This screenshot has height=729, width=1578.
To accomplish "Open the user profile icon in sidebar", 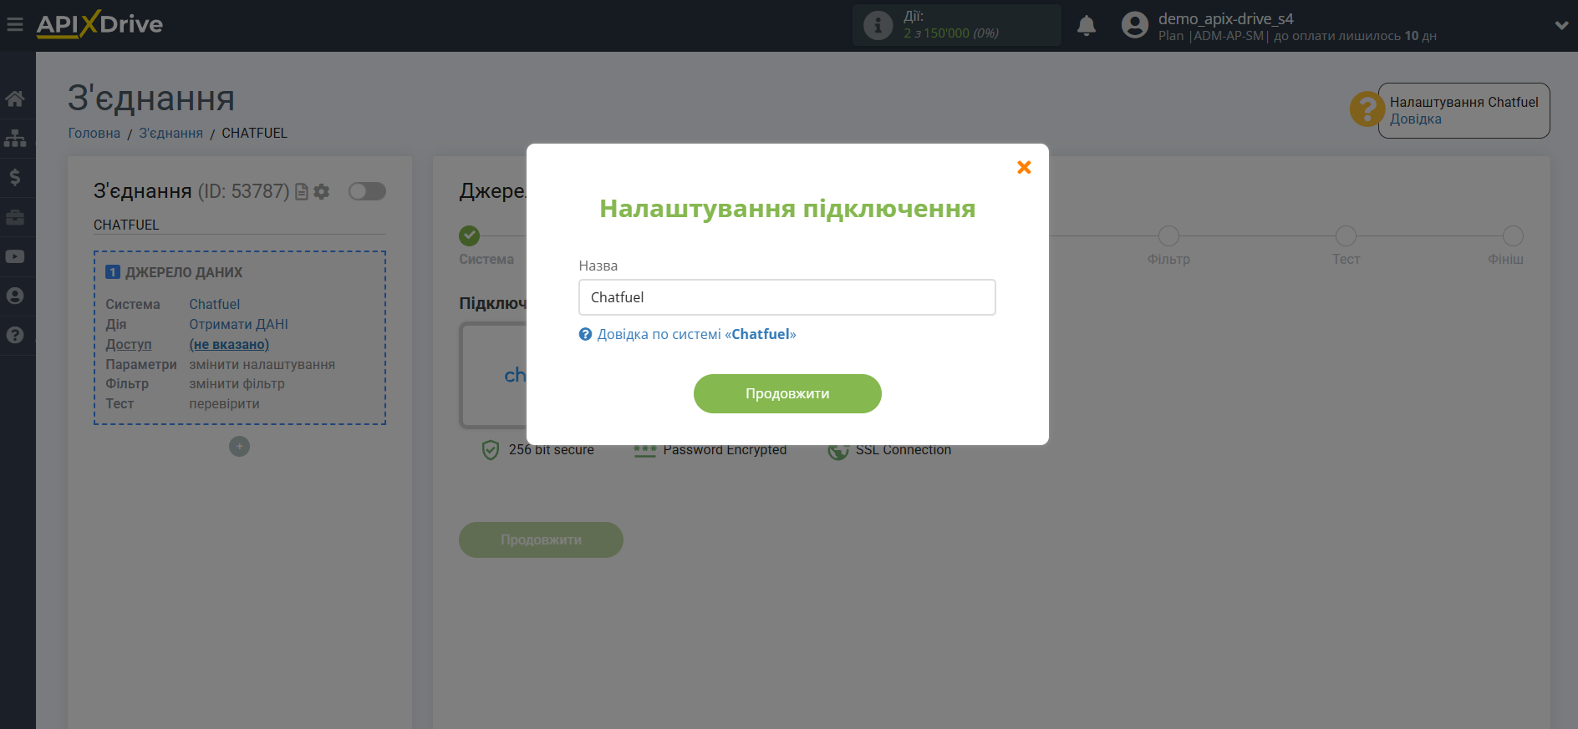I will [15, 296].
